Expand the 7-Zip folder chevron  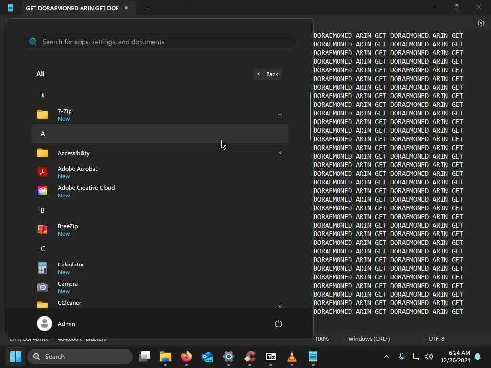coord(280,115)
